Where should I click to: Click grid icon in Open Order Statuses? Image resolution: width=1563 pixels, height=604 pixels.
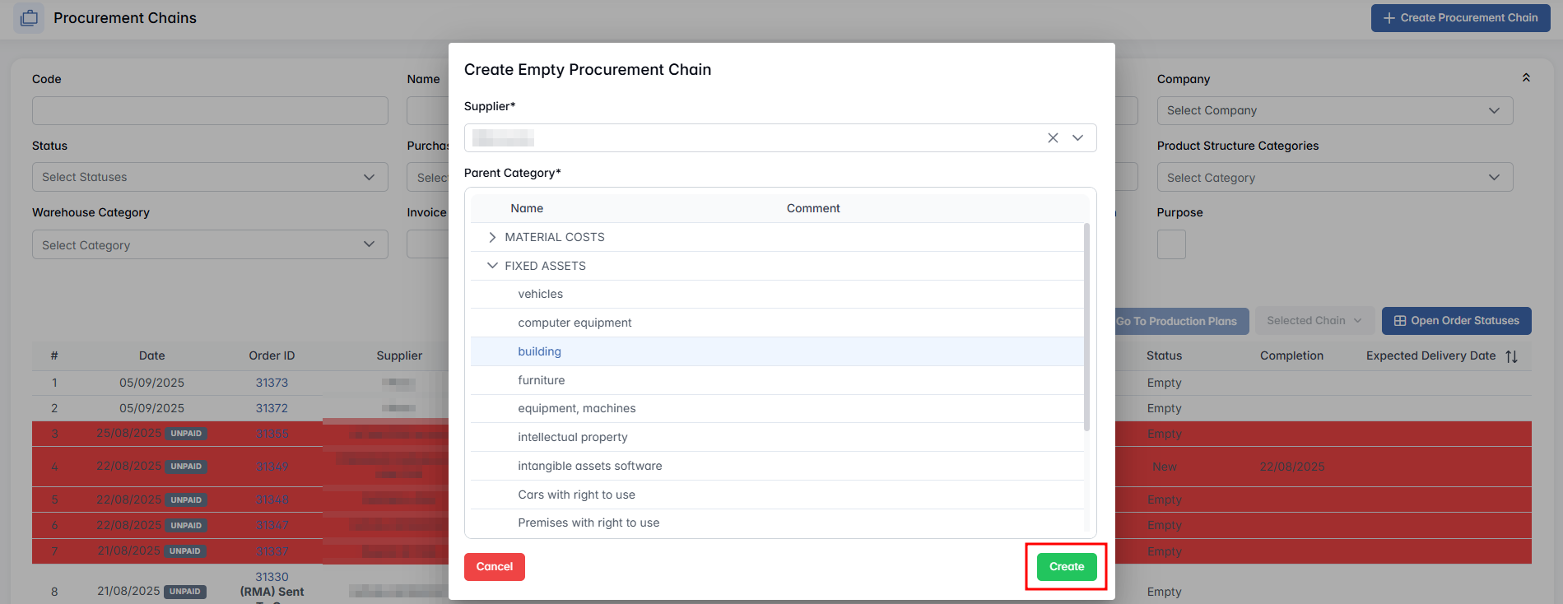[1399, 321]
